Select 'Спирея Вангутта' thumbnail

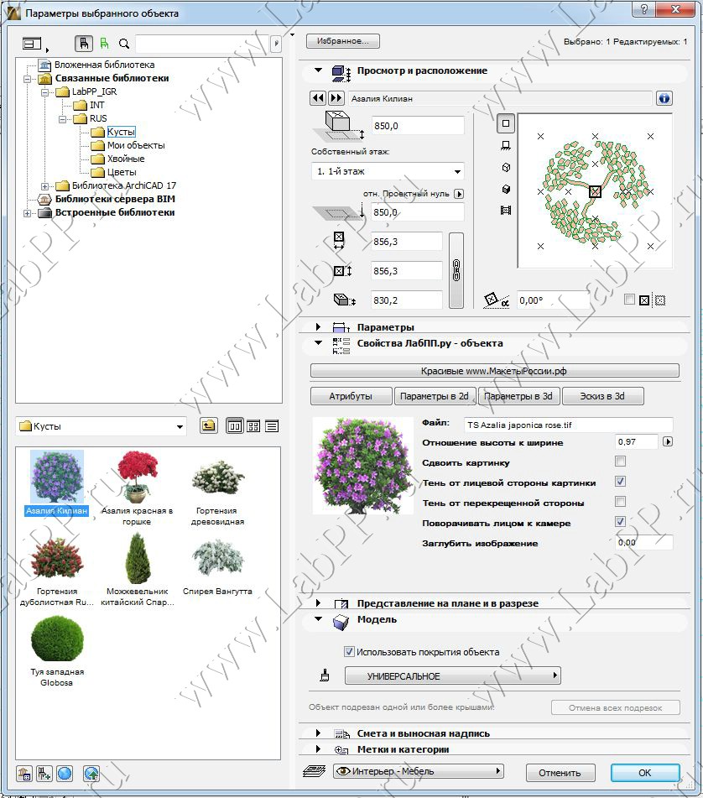[218, 567]
